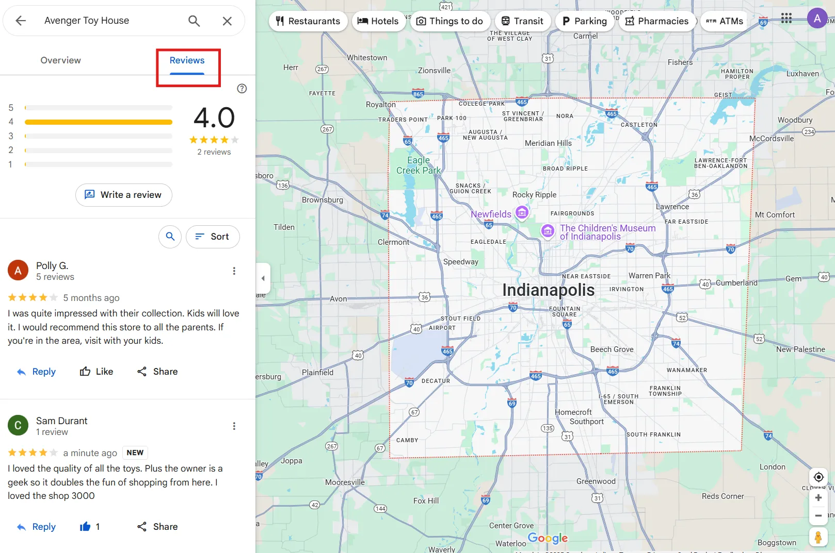Open more options for Polly G.'s review

(234, 271)
